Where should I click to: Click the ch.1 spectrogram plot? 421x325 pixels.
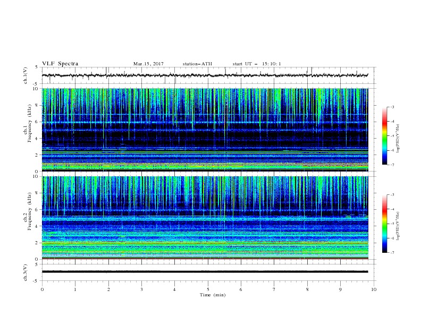click(x=205, y=130)
